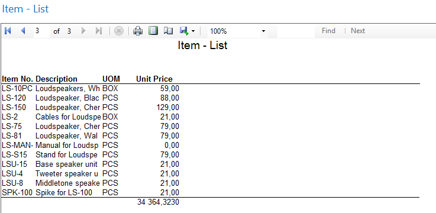436x213 pixels.
Task: Expand the export format dropdown arrow
Action: pos(193,31)
